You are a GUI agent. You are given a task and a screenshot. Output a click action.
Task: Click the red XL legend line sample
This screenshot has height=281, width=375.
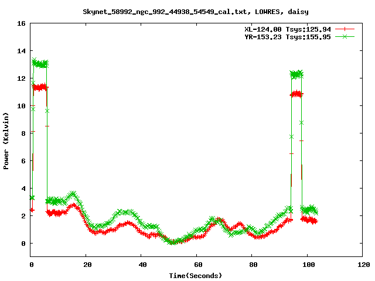click(x=345, y=29)
